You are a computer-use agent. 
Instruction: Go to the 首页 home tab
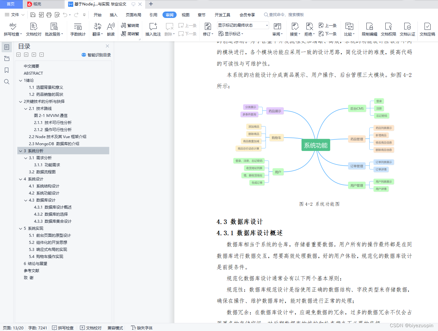(x=11, y=4)
